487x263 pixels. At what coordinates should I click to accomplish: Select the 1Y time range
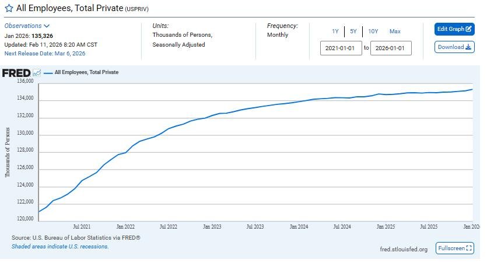pos(335,31)
